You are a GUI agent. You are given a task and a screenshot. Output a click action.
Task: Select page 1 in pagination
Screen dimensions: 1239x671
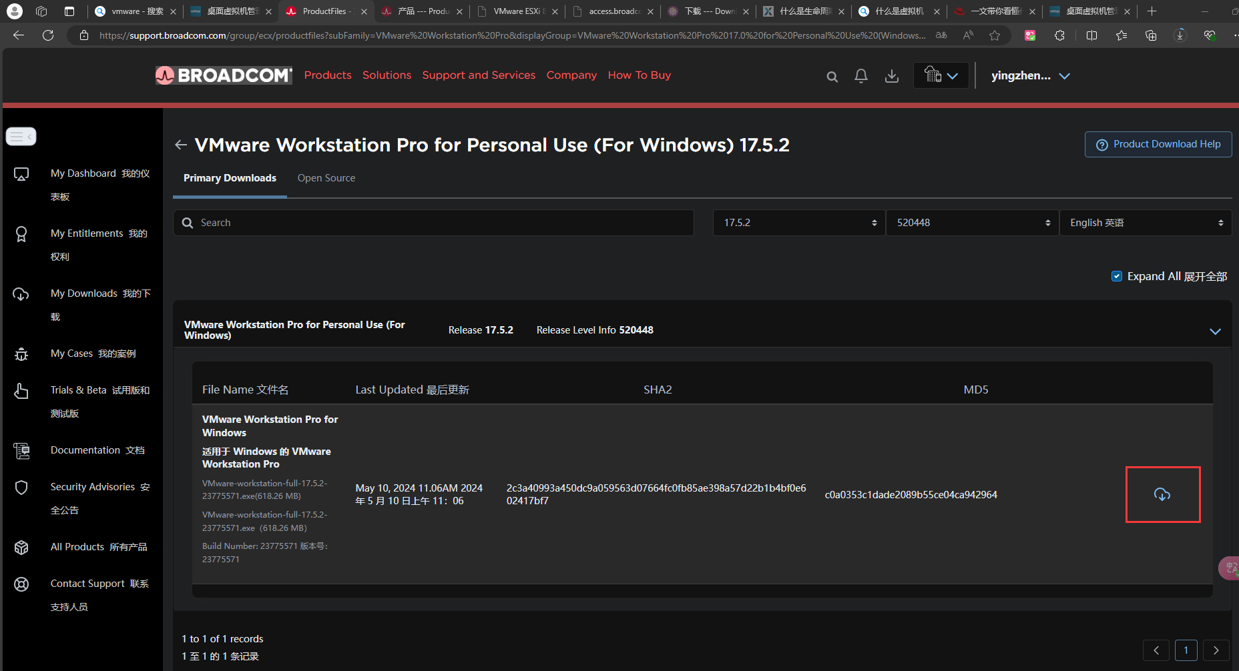1186,650
